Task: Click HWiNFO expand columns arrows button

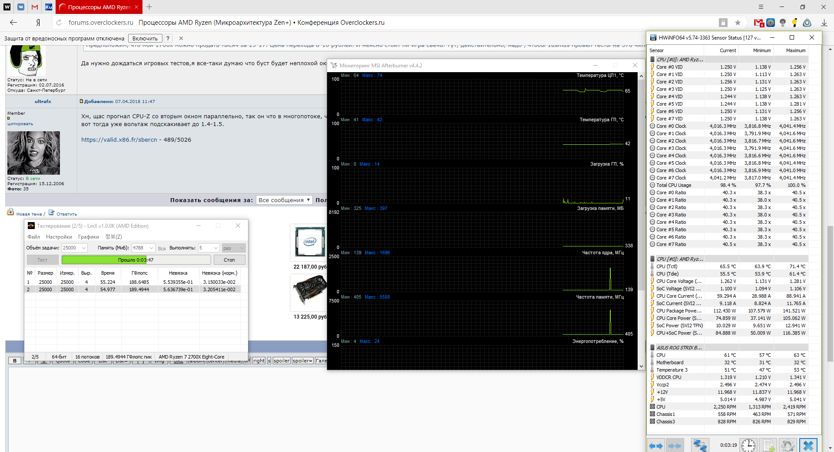Action: point(656,445)
